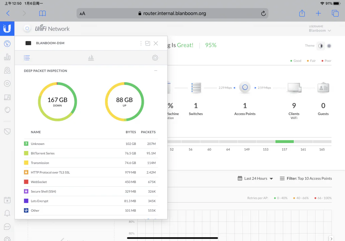Click the Guests badge icon
345x241 pixels.
(323, 88)
